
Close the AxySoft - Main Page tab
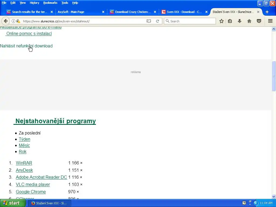[x=103, y=12]
